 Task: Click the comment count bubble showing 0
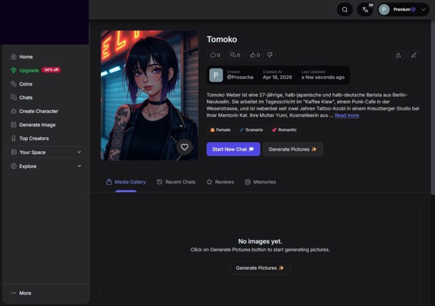click(x=215, y=55)
